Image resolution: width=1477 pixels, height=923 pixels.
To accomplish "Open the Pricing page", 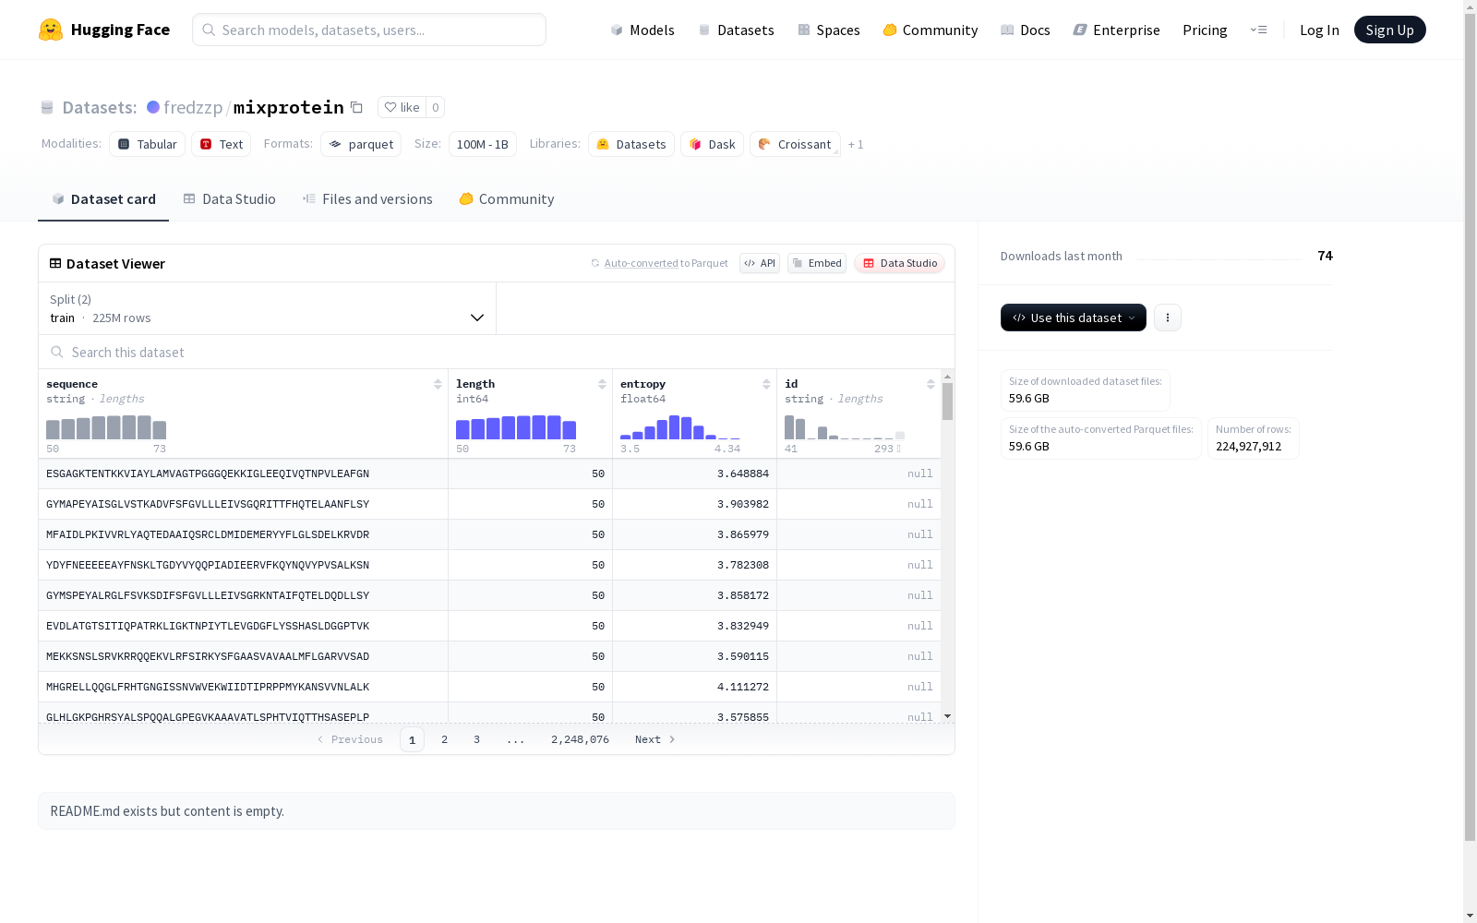I will pos(1205,30).
